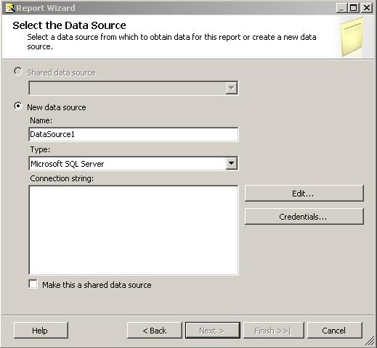This screenshot has width=377, height=348.
Task: Open the shared data source dropdown arrow
Action: coord(232,88)
